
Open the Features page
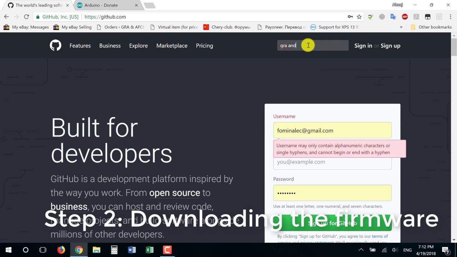click(80, 46)
